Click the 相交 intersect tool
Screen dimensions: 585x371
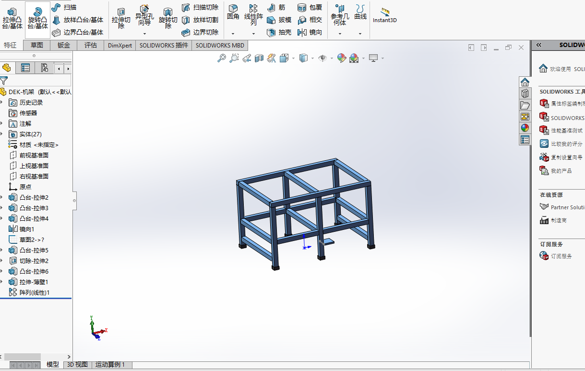pos(310,20)
